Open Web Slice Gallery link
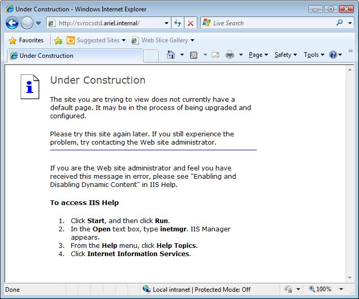The width and height of the screenshot is (359, 299). 163,40
